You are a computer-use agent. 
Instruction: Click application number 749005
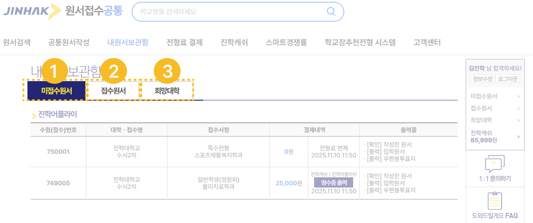[58, 183]
